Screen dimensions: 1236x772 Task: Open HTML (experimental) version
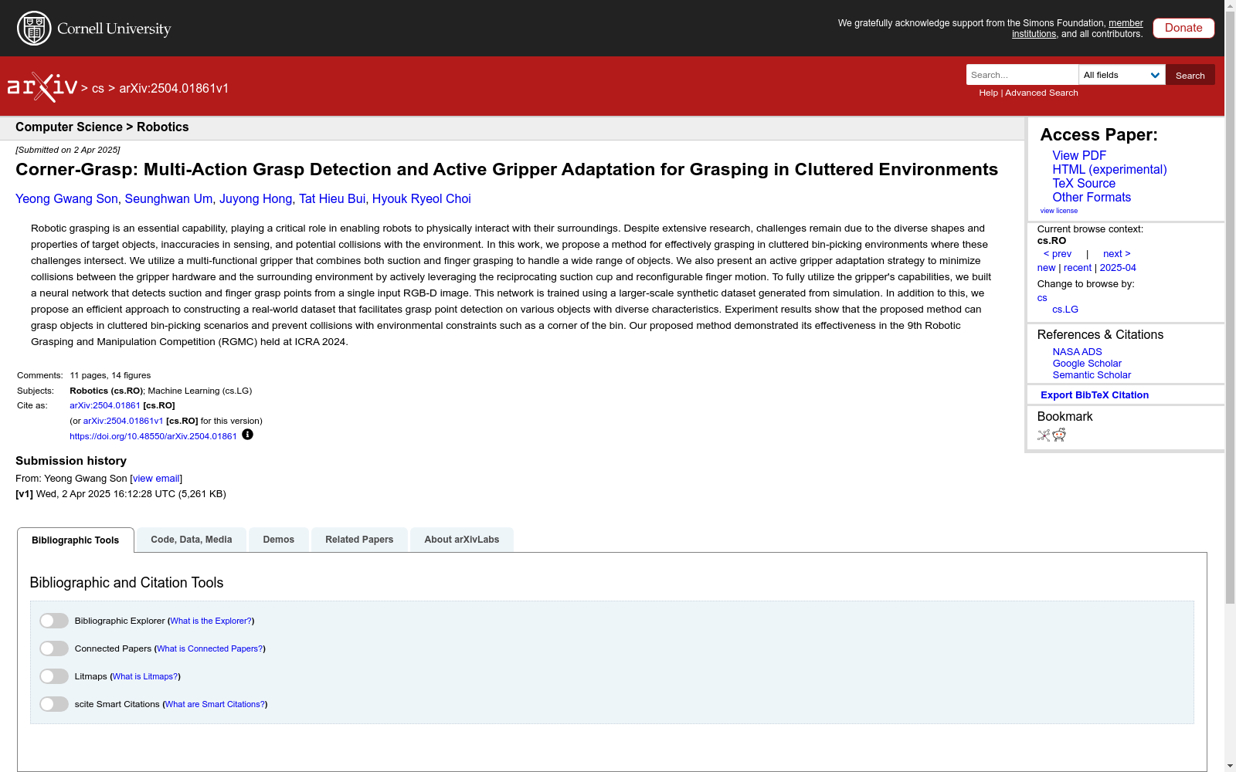[x=1109, y=169]
